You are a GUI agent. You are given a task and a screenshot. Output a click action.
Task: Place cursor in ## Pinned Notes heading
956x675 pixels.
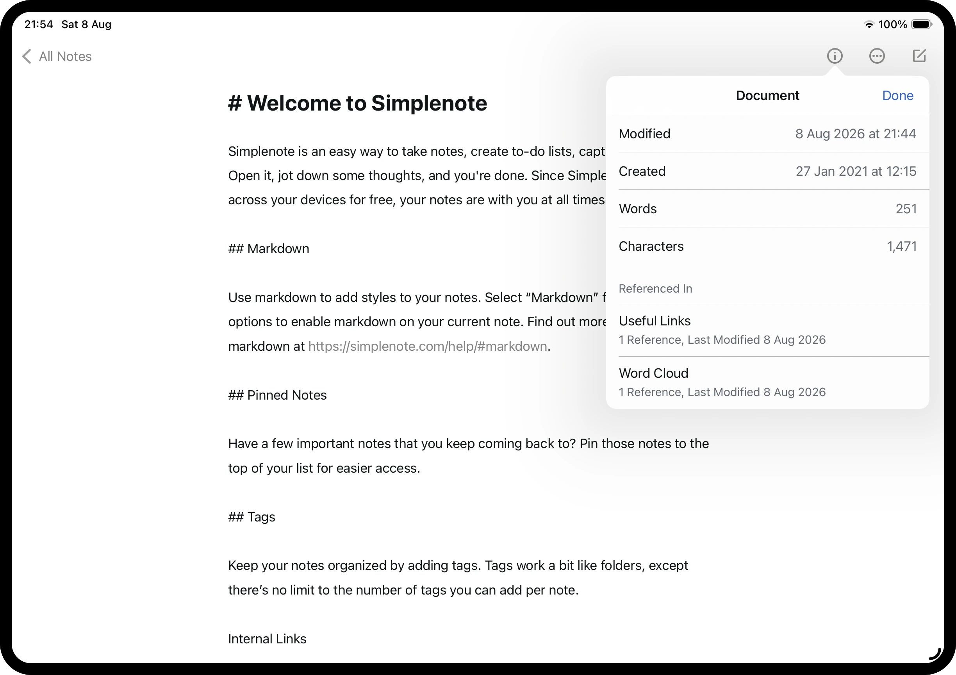point(277,395)
